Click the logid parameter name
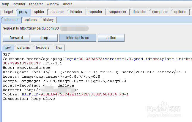Viewport: 192px width, 122px height. tap(70, 59)
